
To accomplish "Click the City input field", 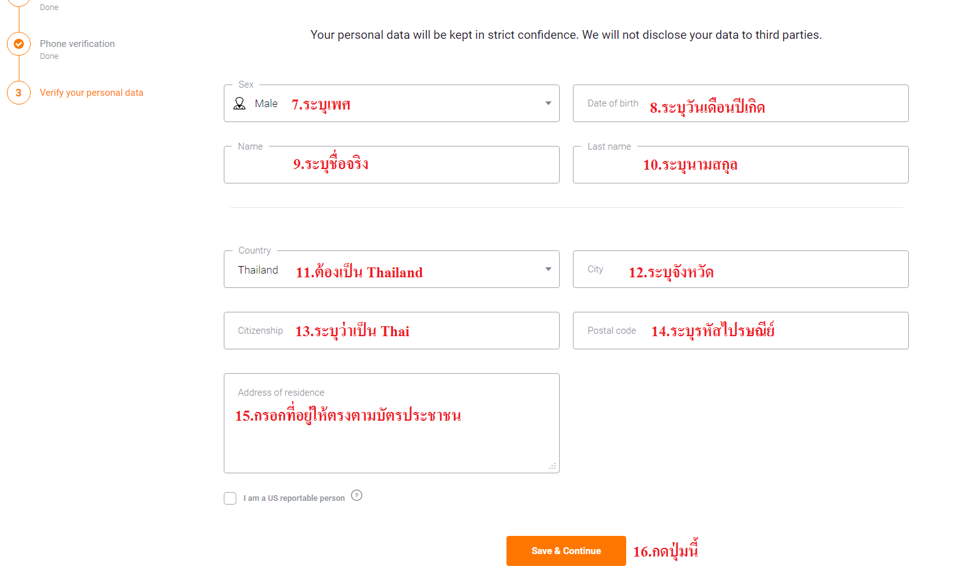I will 741,269.
